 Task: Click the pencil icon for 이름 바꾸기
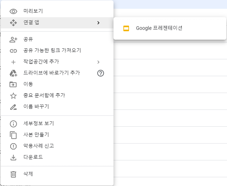tap(13, 107)
